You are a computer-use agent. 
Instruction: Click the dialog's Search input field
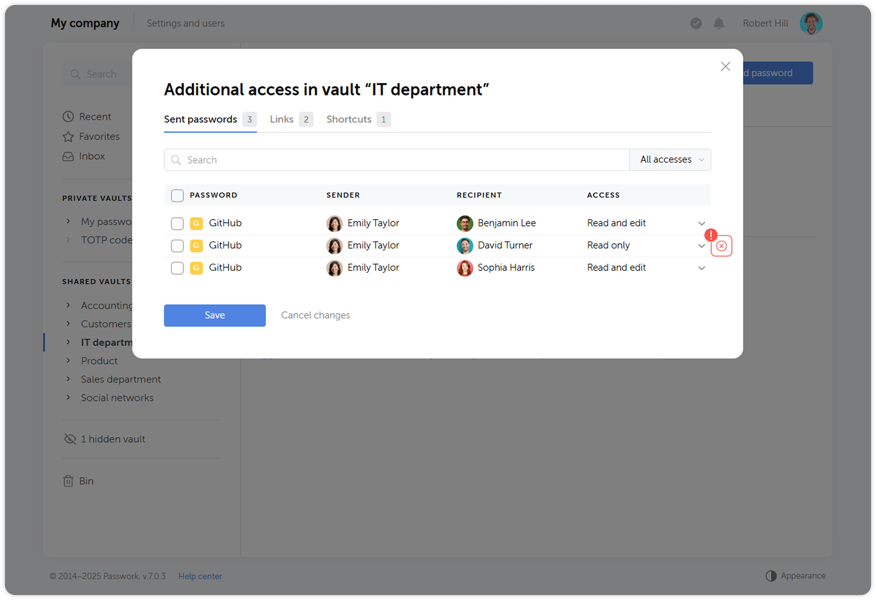click(x=396, y=160)
